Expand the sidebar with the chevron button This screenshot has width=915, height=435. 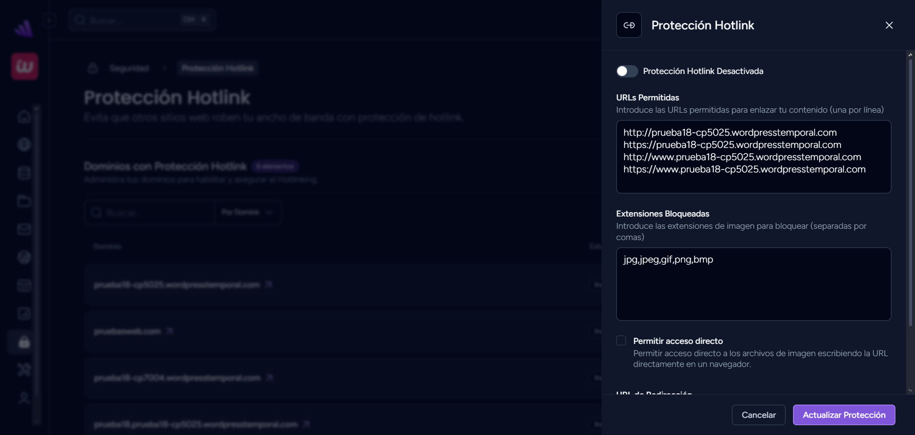pyautogui.click(x=49, y=21)
